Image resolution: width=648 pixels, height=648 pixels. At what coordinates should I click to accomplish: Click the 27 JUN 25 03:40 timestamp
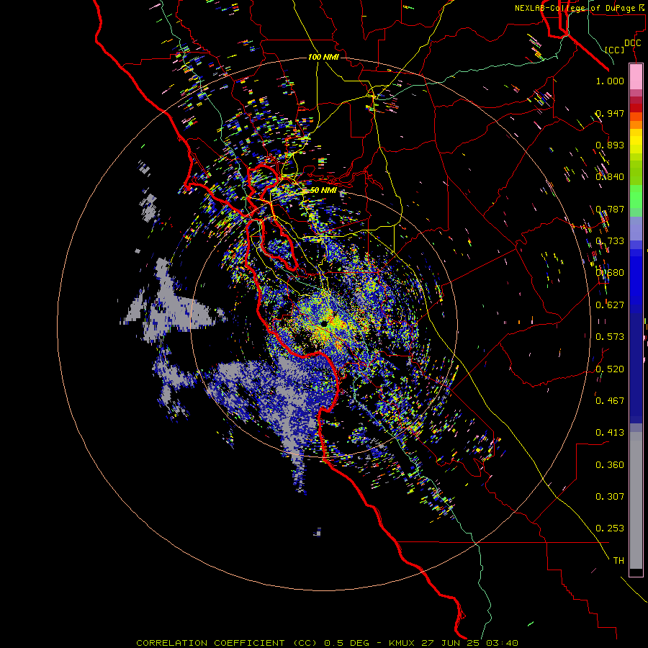pyautogui.click(x=470, y=643)
